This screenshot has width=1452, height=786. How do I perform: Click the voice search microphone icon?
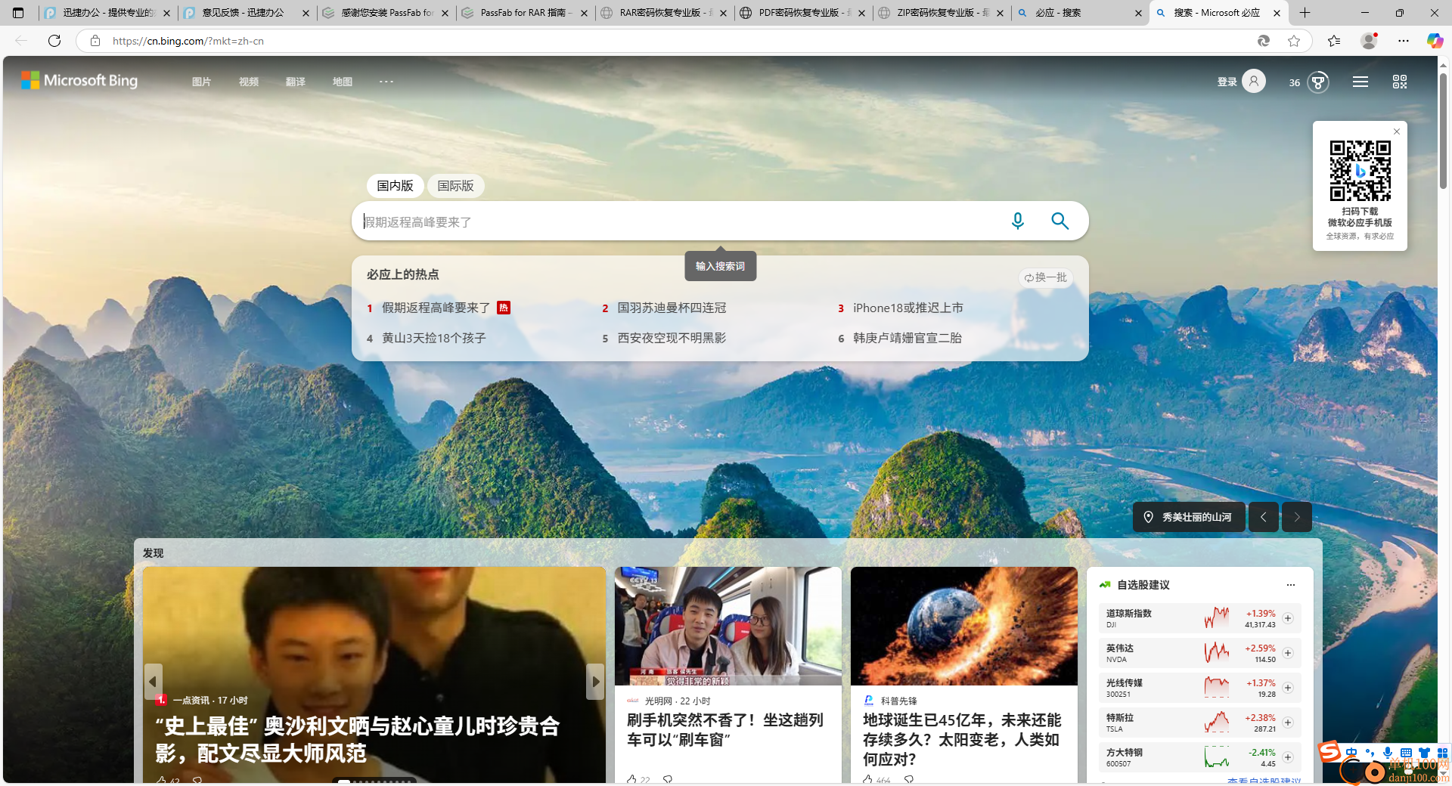click(x=1018, y=221)
